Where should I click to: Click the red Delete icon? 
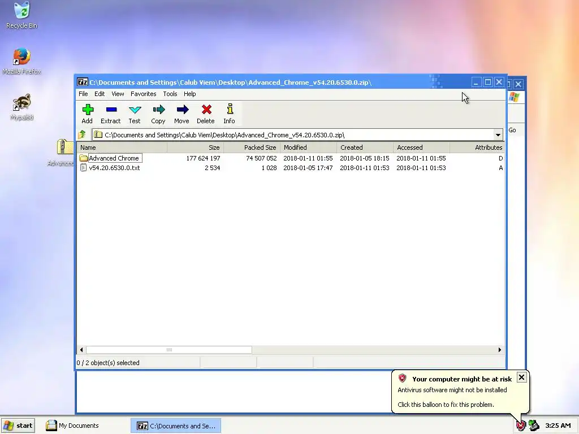(x=206, y=110)
